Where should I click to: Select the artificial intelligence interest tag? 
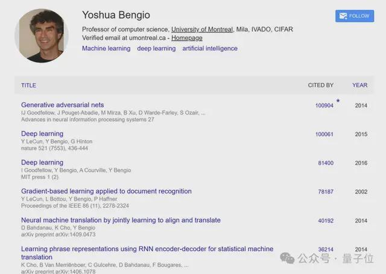tap(210, 48)
